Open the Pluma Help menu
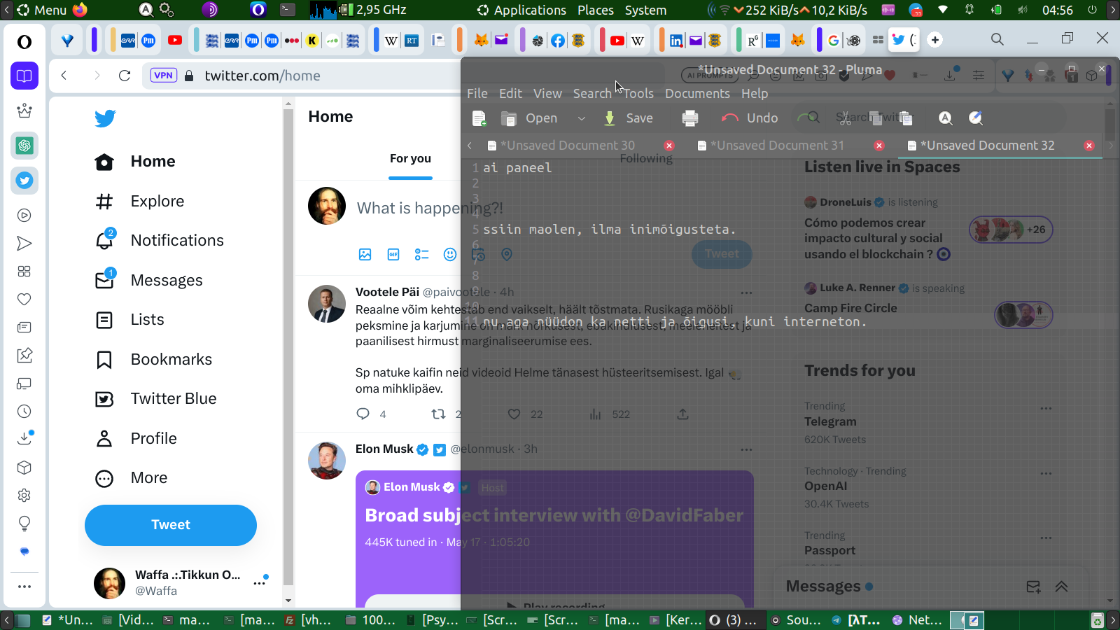 point(755,94)
